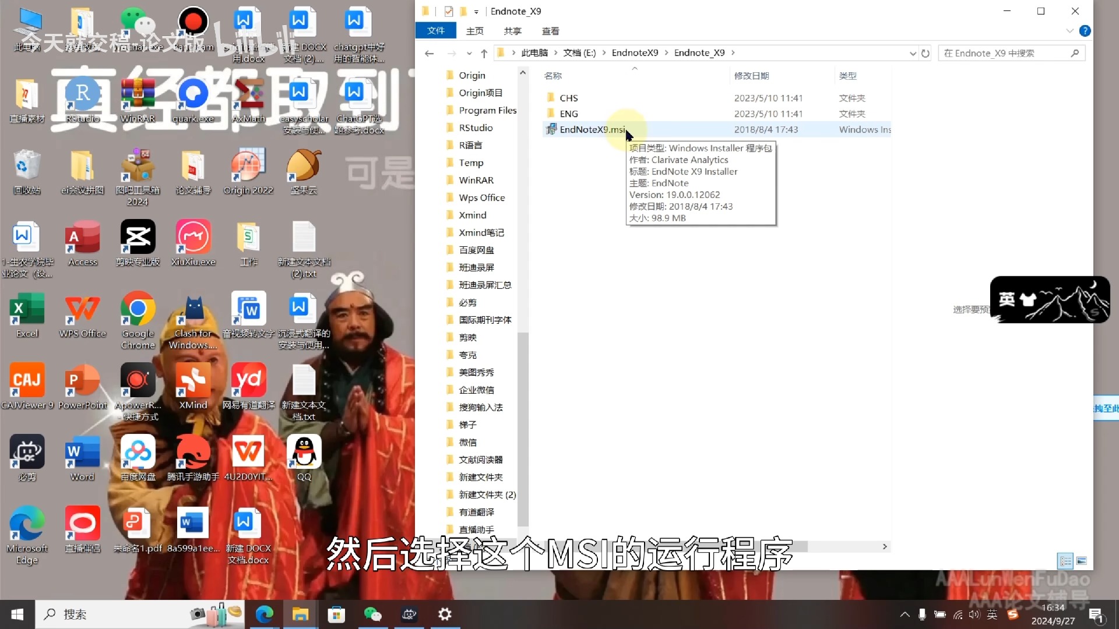The image size is (1119, 629).
Task: Show hidden tray icons
Action: coord(905,614)
